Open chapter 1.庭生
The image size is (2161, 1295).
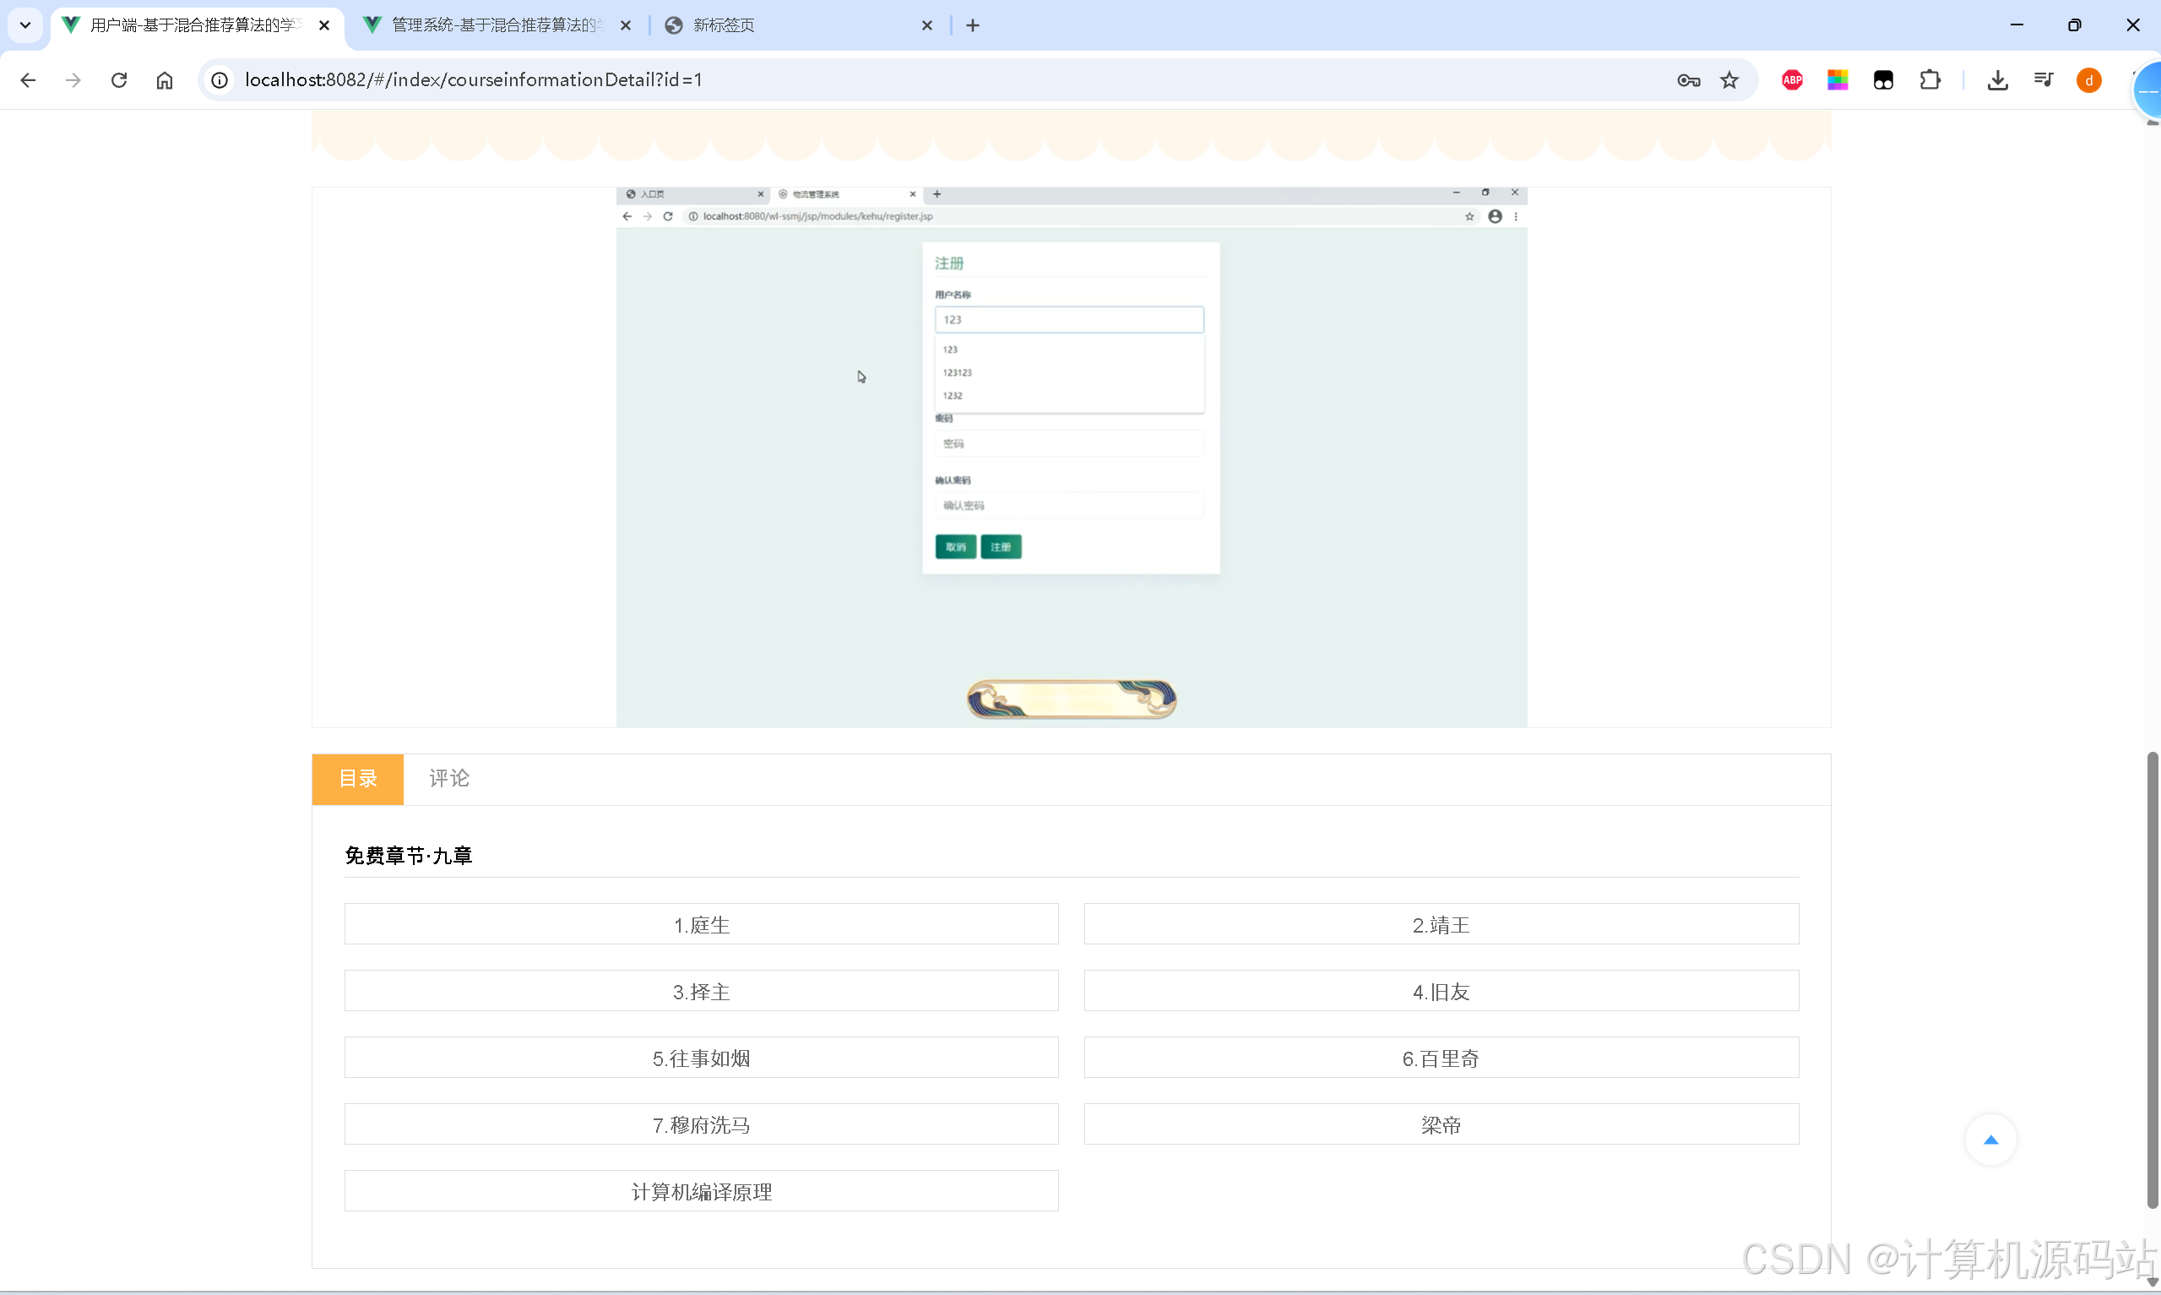(700, 924)
